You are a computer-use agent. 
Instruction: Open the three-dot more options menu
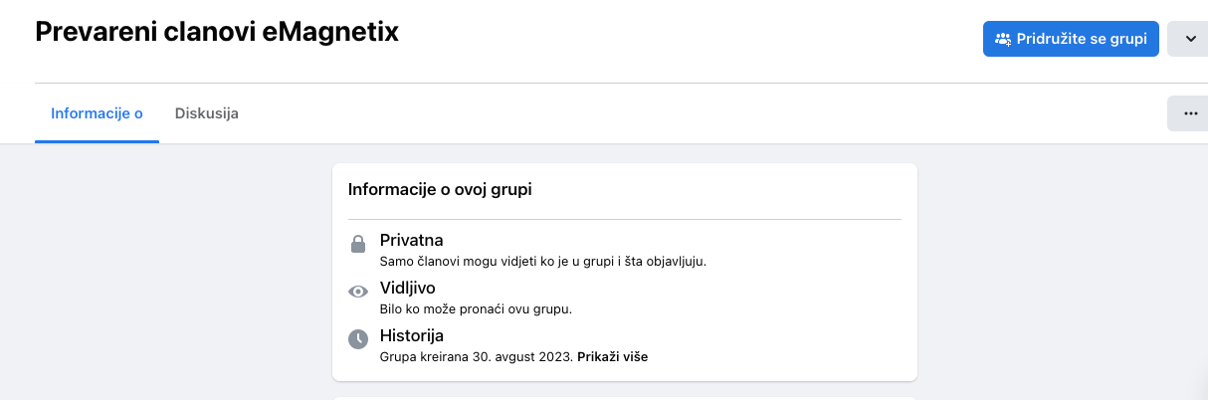(1190, 113)
